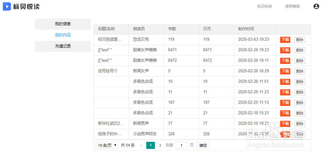
Task: Open the 10条/页 page size dropdown
Action: pyautogui.click(x=107, y=145)
